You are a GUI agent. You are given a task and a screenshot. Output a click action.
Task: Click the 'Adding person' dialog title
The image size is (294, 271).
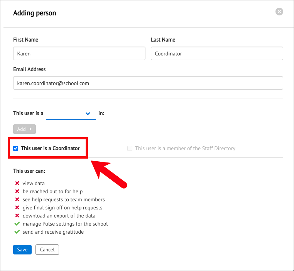coord(34,13)
